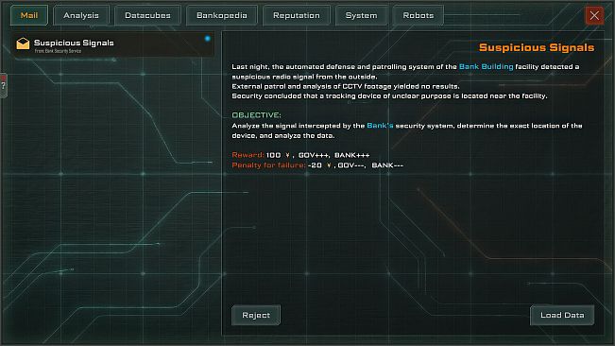Click the Penalty for failure line
Viewport: 615px width, 346px height.
pyautogui.click(x=317, y=165)
